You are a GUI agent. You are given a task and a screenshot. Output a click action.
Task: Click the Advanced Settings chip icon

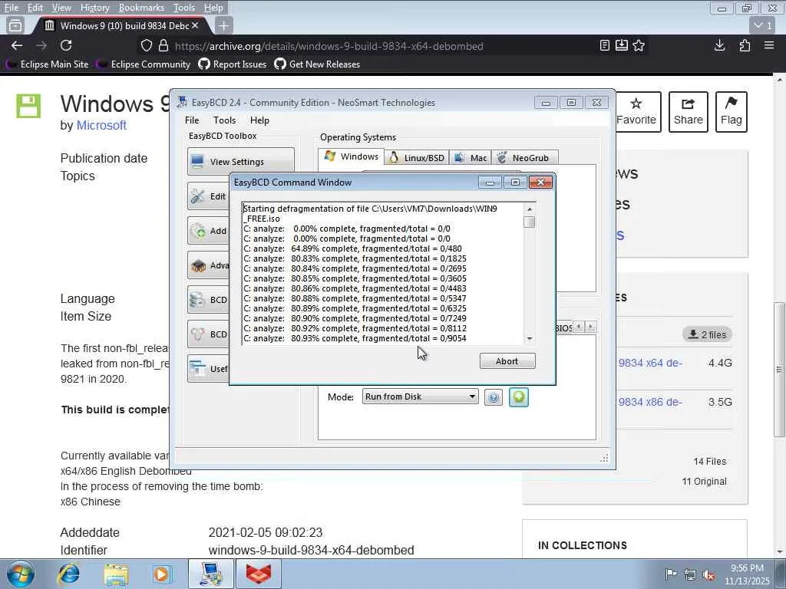tap(198, 265)
